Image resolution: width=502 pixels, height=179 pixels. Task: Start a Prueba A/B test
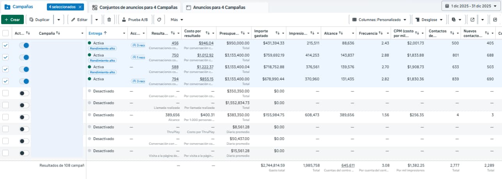(135, 19)
